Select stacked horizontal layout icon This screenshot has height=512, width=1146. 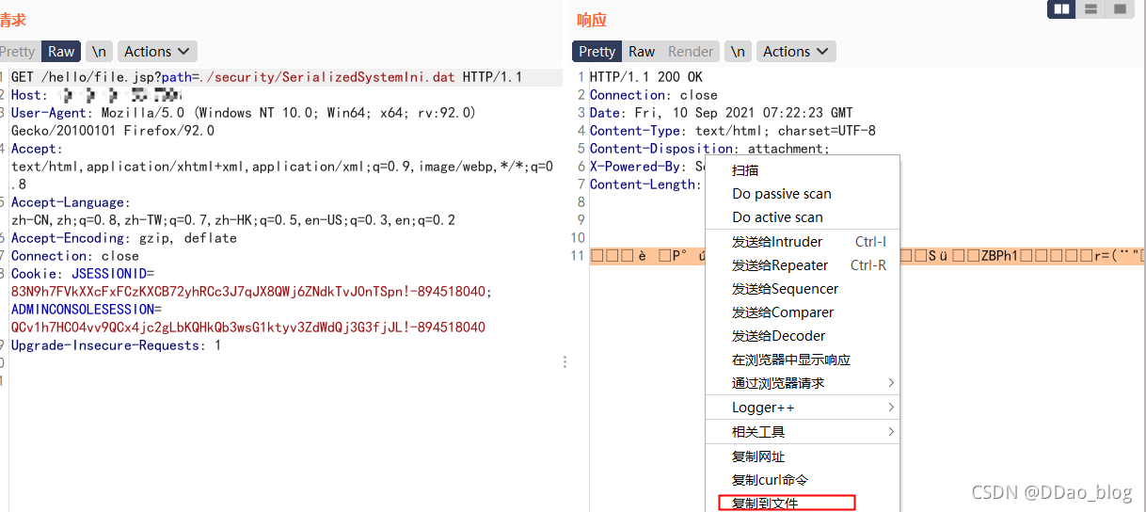click(1090, 8)
